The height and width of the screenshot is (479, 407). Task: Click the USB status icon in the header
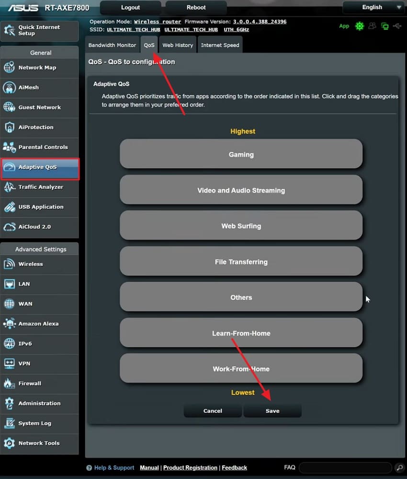pyautogui.click(x=398, y=26)
